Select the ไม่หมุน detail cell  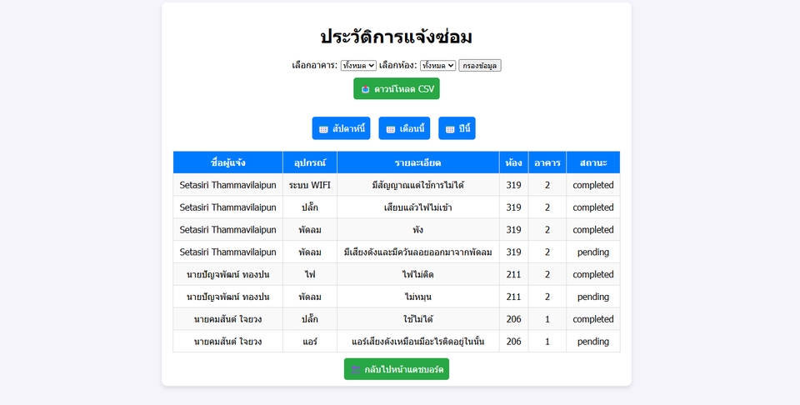point(417,297)
